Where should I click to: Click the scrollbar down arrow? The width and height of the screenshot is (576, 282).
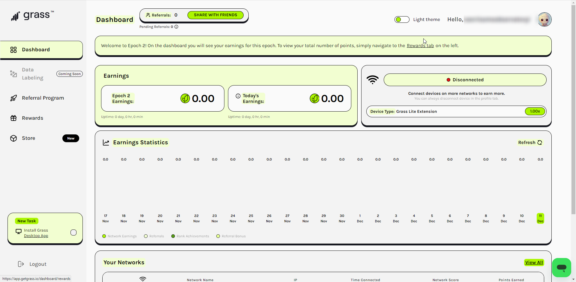click(573, 279)
